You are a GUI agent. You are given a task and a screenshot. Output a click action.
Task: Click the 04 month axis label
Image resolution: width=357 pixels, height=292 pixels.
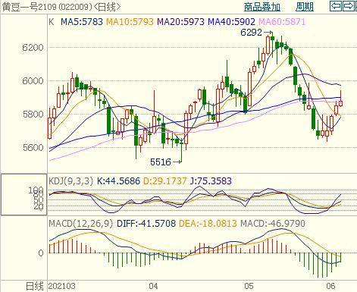(153, 287)
